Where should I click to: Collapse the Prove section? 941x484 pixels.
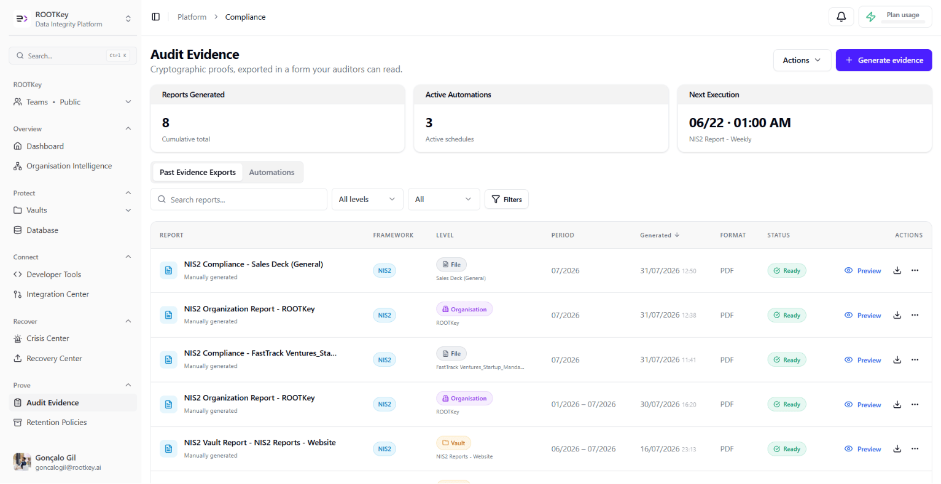tap(128, 385)
